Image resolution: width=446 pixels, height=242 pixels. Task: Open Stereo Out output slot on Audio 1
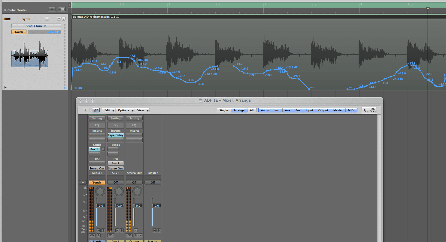click(97, 169)
